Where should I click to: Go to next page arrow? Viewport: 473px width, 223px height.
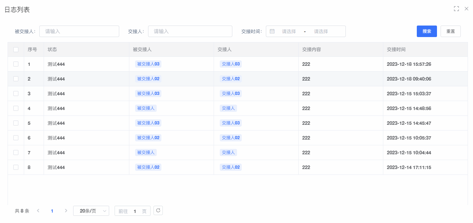(66, 211)
